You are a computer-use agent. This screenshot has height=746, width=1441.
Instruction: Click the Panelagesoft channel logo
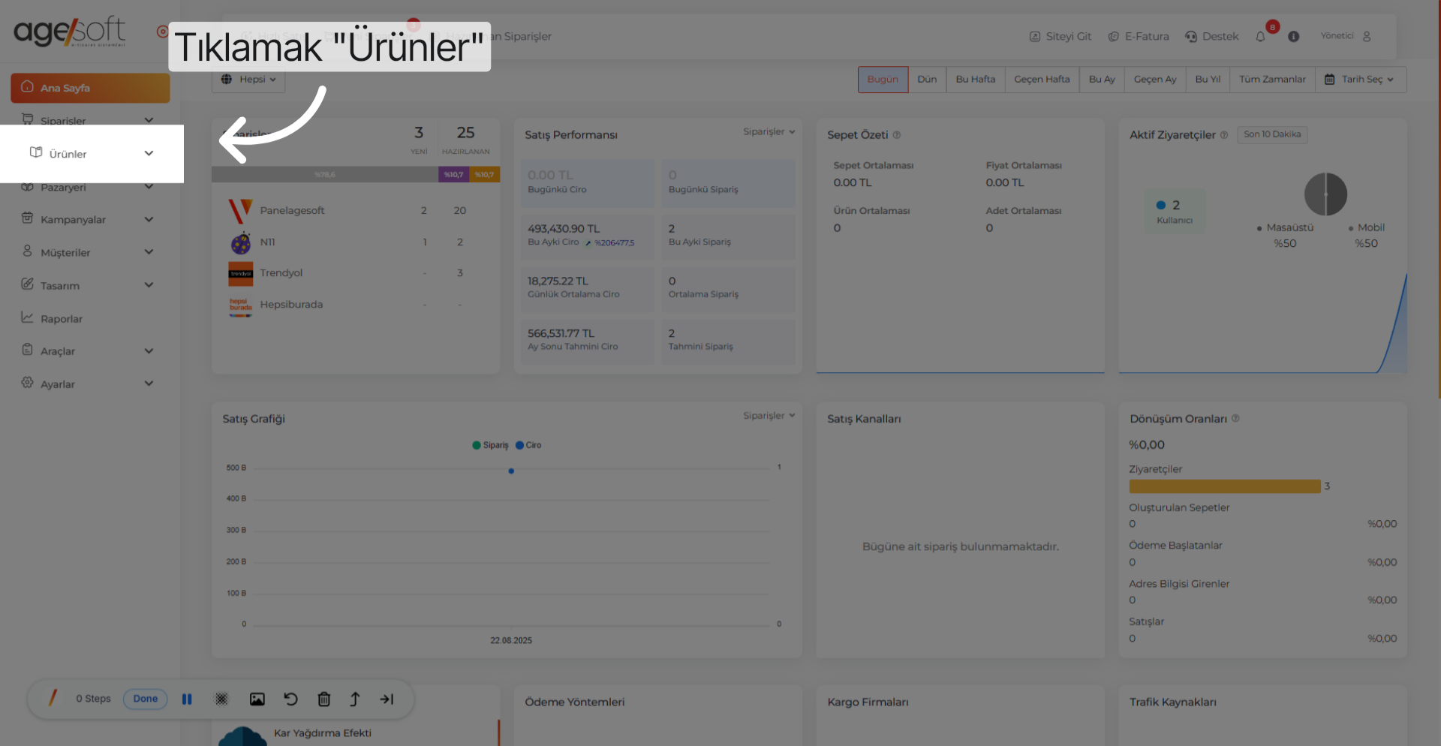pyautogui.click(x=241, y=211)
